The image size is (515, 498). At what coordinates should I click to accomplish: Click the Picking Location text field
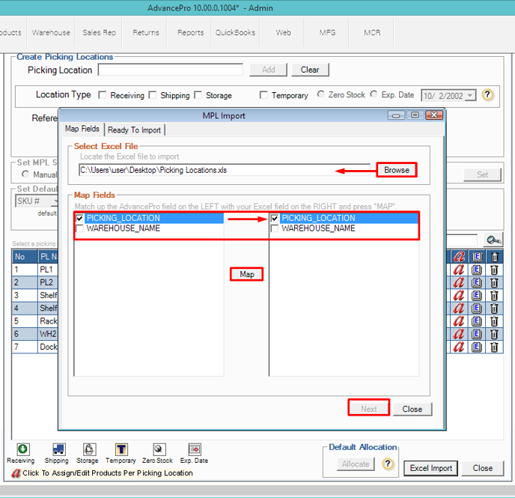(170, 70)
